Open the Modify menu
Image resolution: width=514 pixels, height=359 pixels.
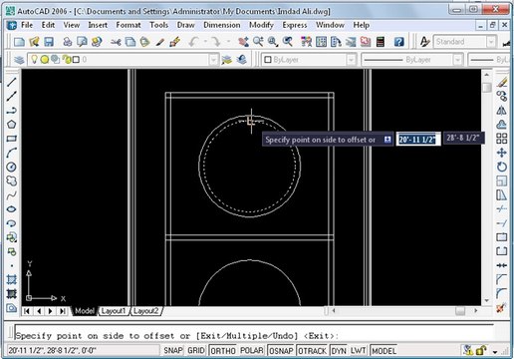point(261,25)
